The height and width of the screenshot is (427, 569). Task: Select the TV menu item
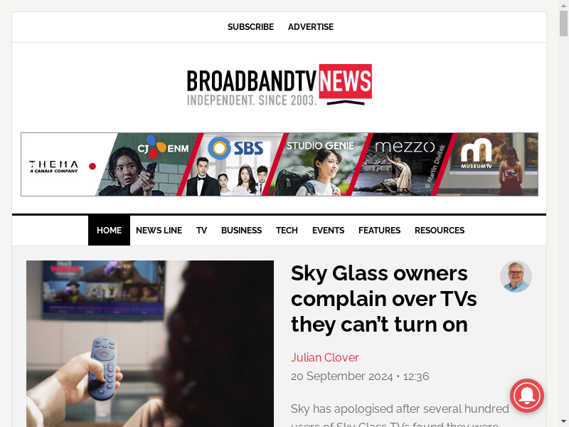point(201,231)
